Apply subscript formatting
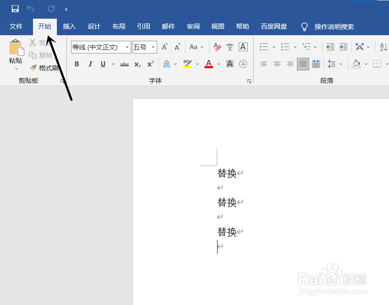Viewport: 389px width, 305px height. click(x=137, y=64)
